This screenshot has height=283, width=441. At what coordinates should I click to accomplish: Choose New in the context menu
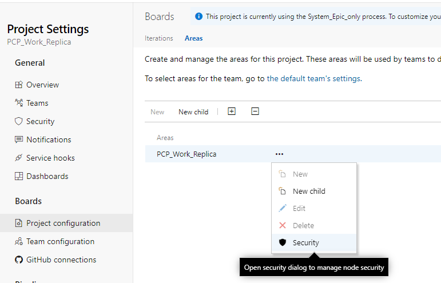314,174
